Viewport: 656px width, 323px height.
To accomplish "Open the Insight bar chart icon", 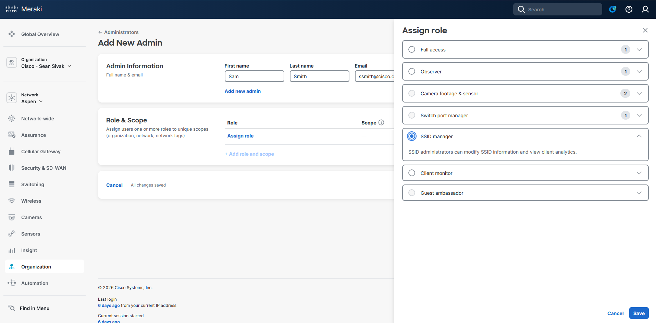I will (12, 250).
